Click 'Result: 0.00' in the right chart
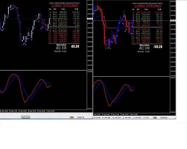The width and height of the screenshot is (187, 149). click(144, 52)
